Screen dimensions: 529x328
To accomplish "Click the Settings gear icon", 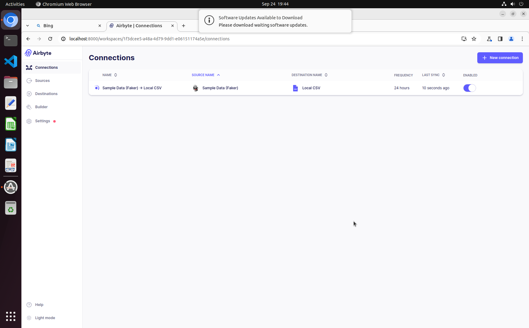I will tap(29, 121).
